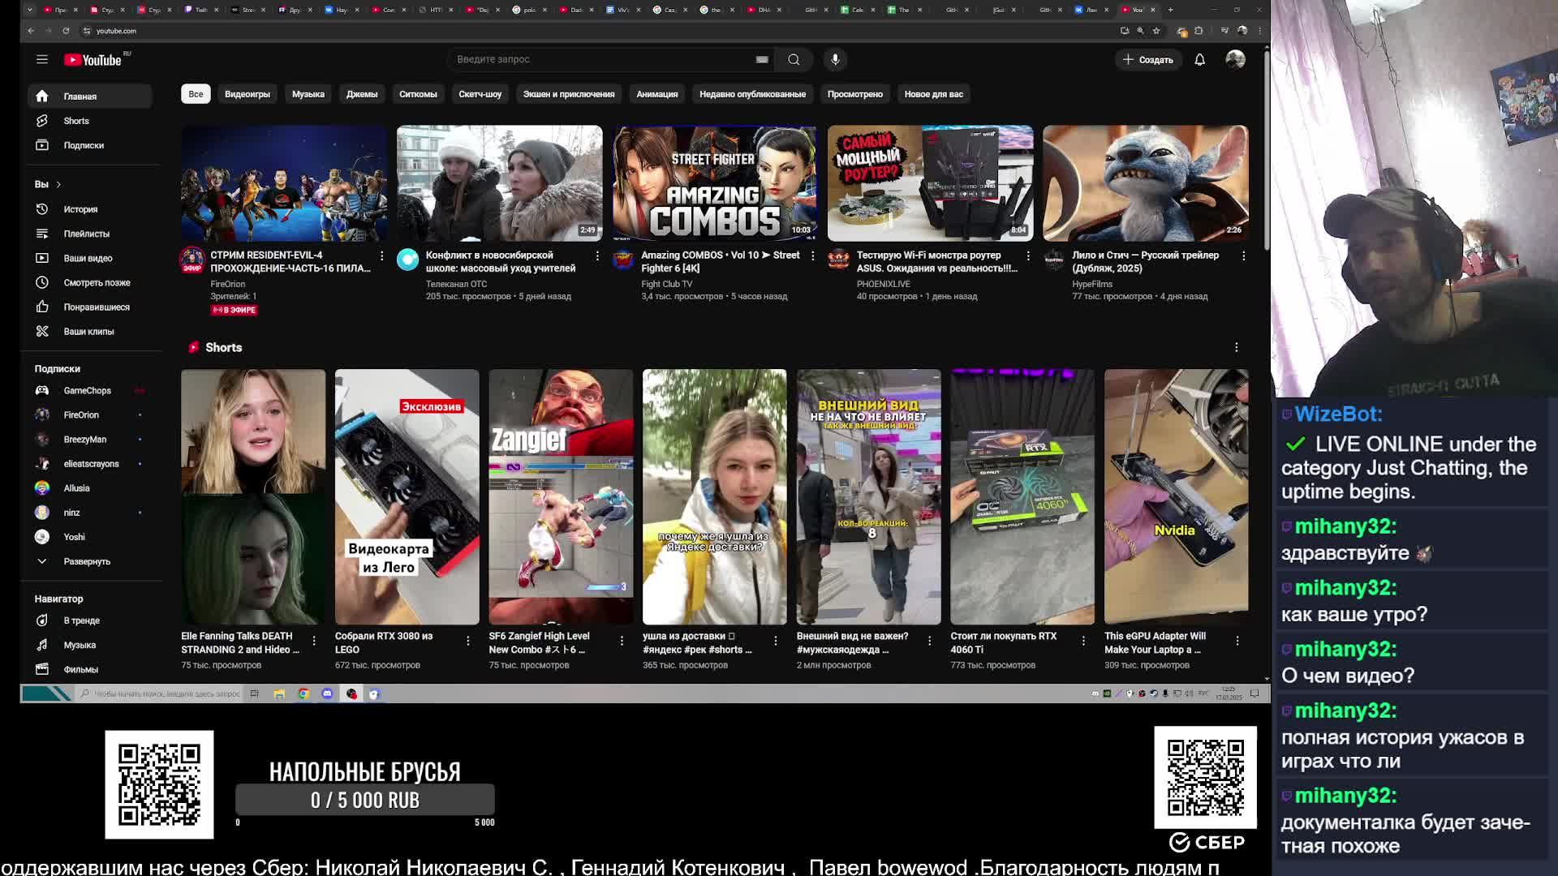Click the search magnifier button
Image resolution: width=1558 pixels, height=876 pixels.
click(x=794, y=59)
